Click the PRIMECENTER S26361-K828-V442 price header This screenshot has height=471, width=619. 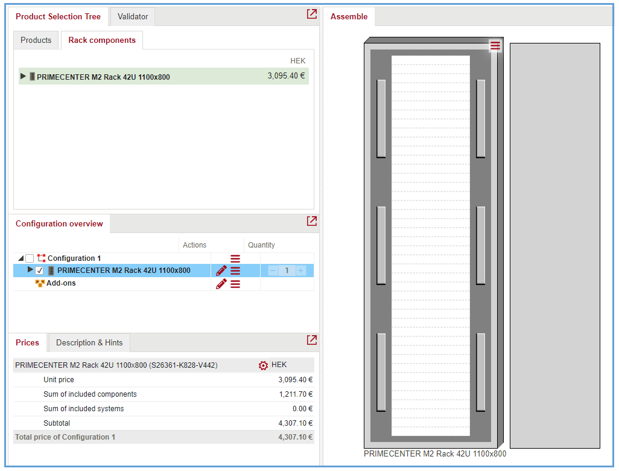pyautogui.click(x=116, y=365)
